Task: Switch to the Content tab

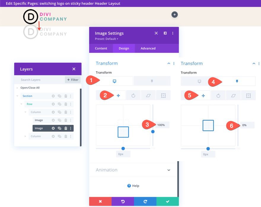Action: (x=101, y=48)
